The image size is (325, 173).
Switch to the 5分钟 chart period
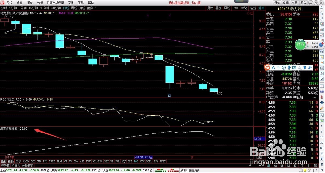click(x=23, y=8)
